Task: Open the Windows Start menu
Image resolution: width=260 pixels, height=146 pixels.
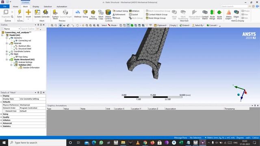Action: (4, 142)
